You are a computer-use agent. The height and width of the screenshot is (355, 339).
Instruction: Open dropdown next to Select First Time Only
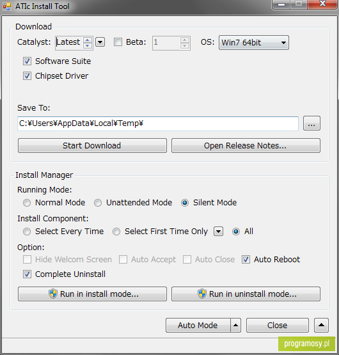pyautogui.click(x=218, y=232)
